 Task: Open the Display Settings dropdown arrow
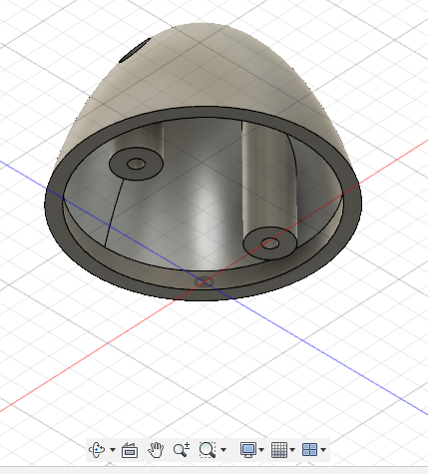pyautogui.click(x=261, y=450)
